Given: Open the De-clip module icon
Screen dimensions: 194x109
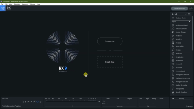Looking at the screenshot, I should tap(173, 43).
